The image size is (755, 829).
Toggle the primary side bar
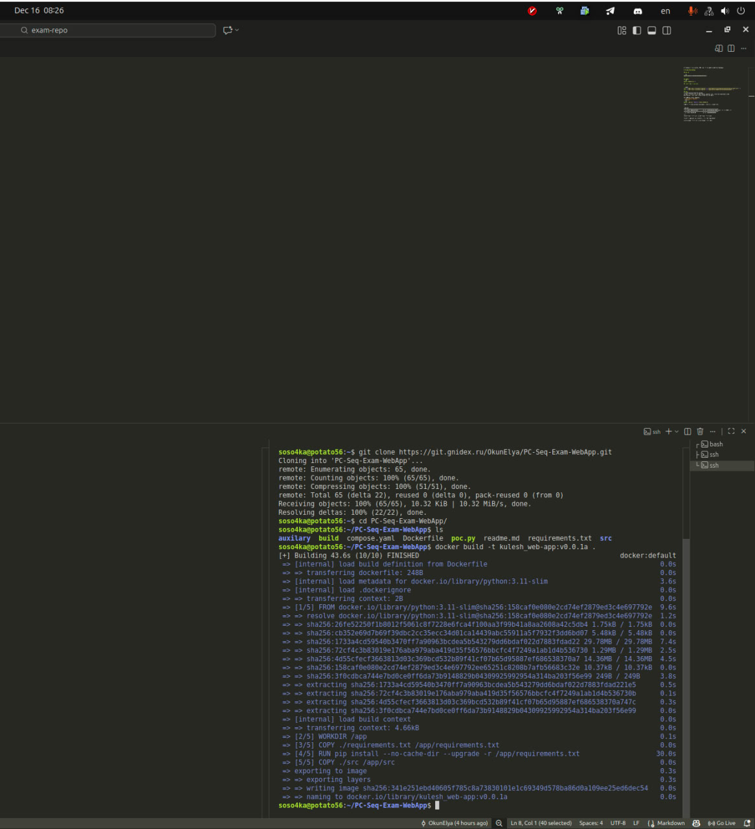(637, 30)
